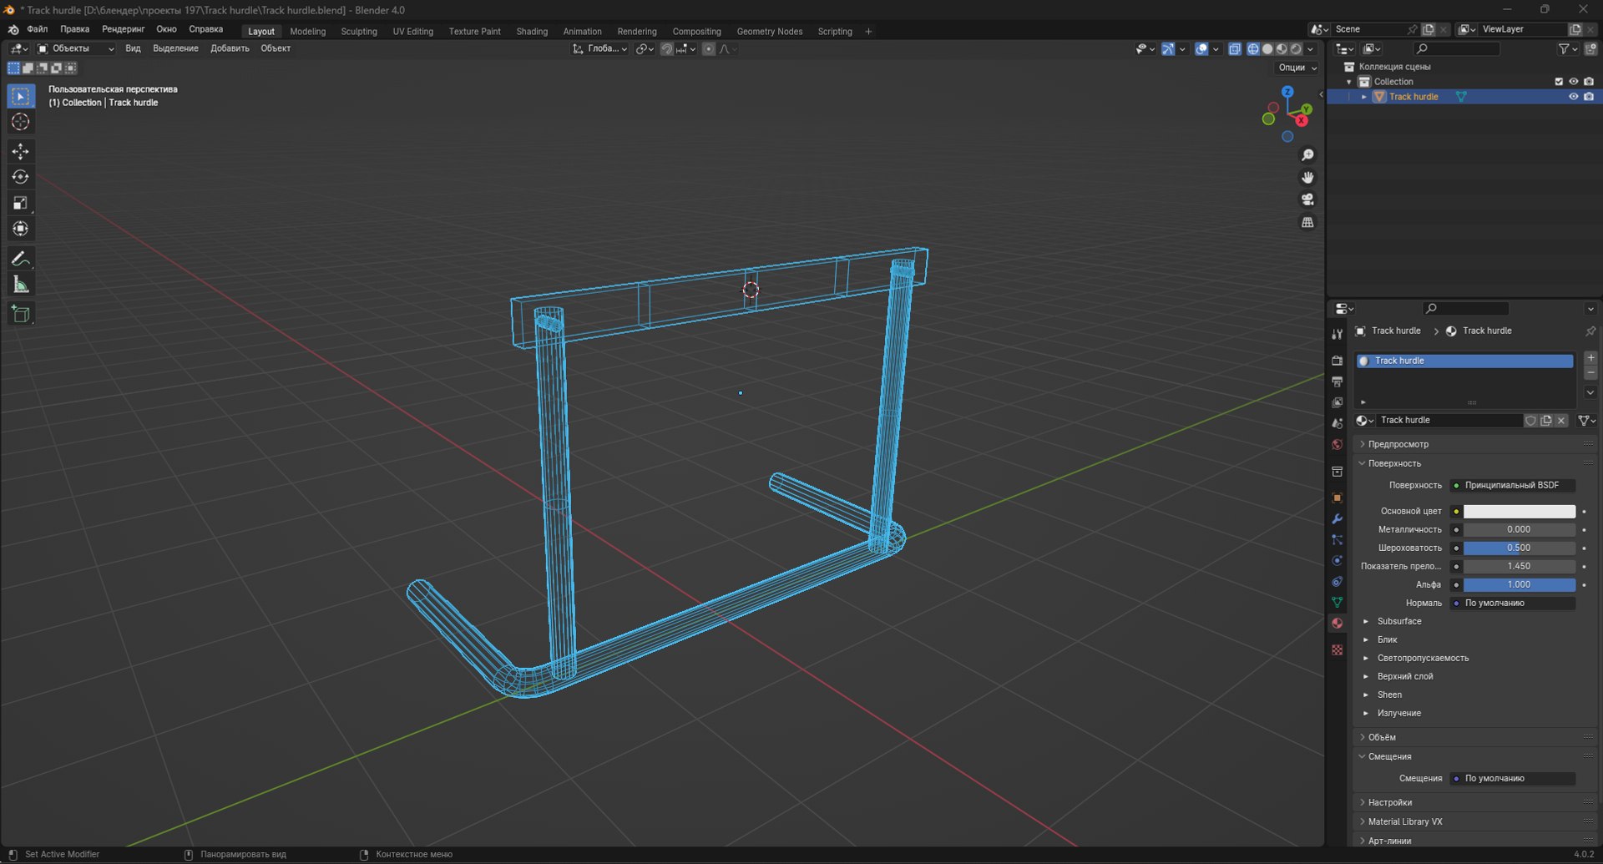1603x864 pixels.
Task: Click the outliner search field
Action: pos(1457,49)
